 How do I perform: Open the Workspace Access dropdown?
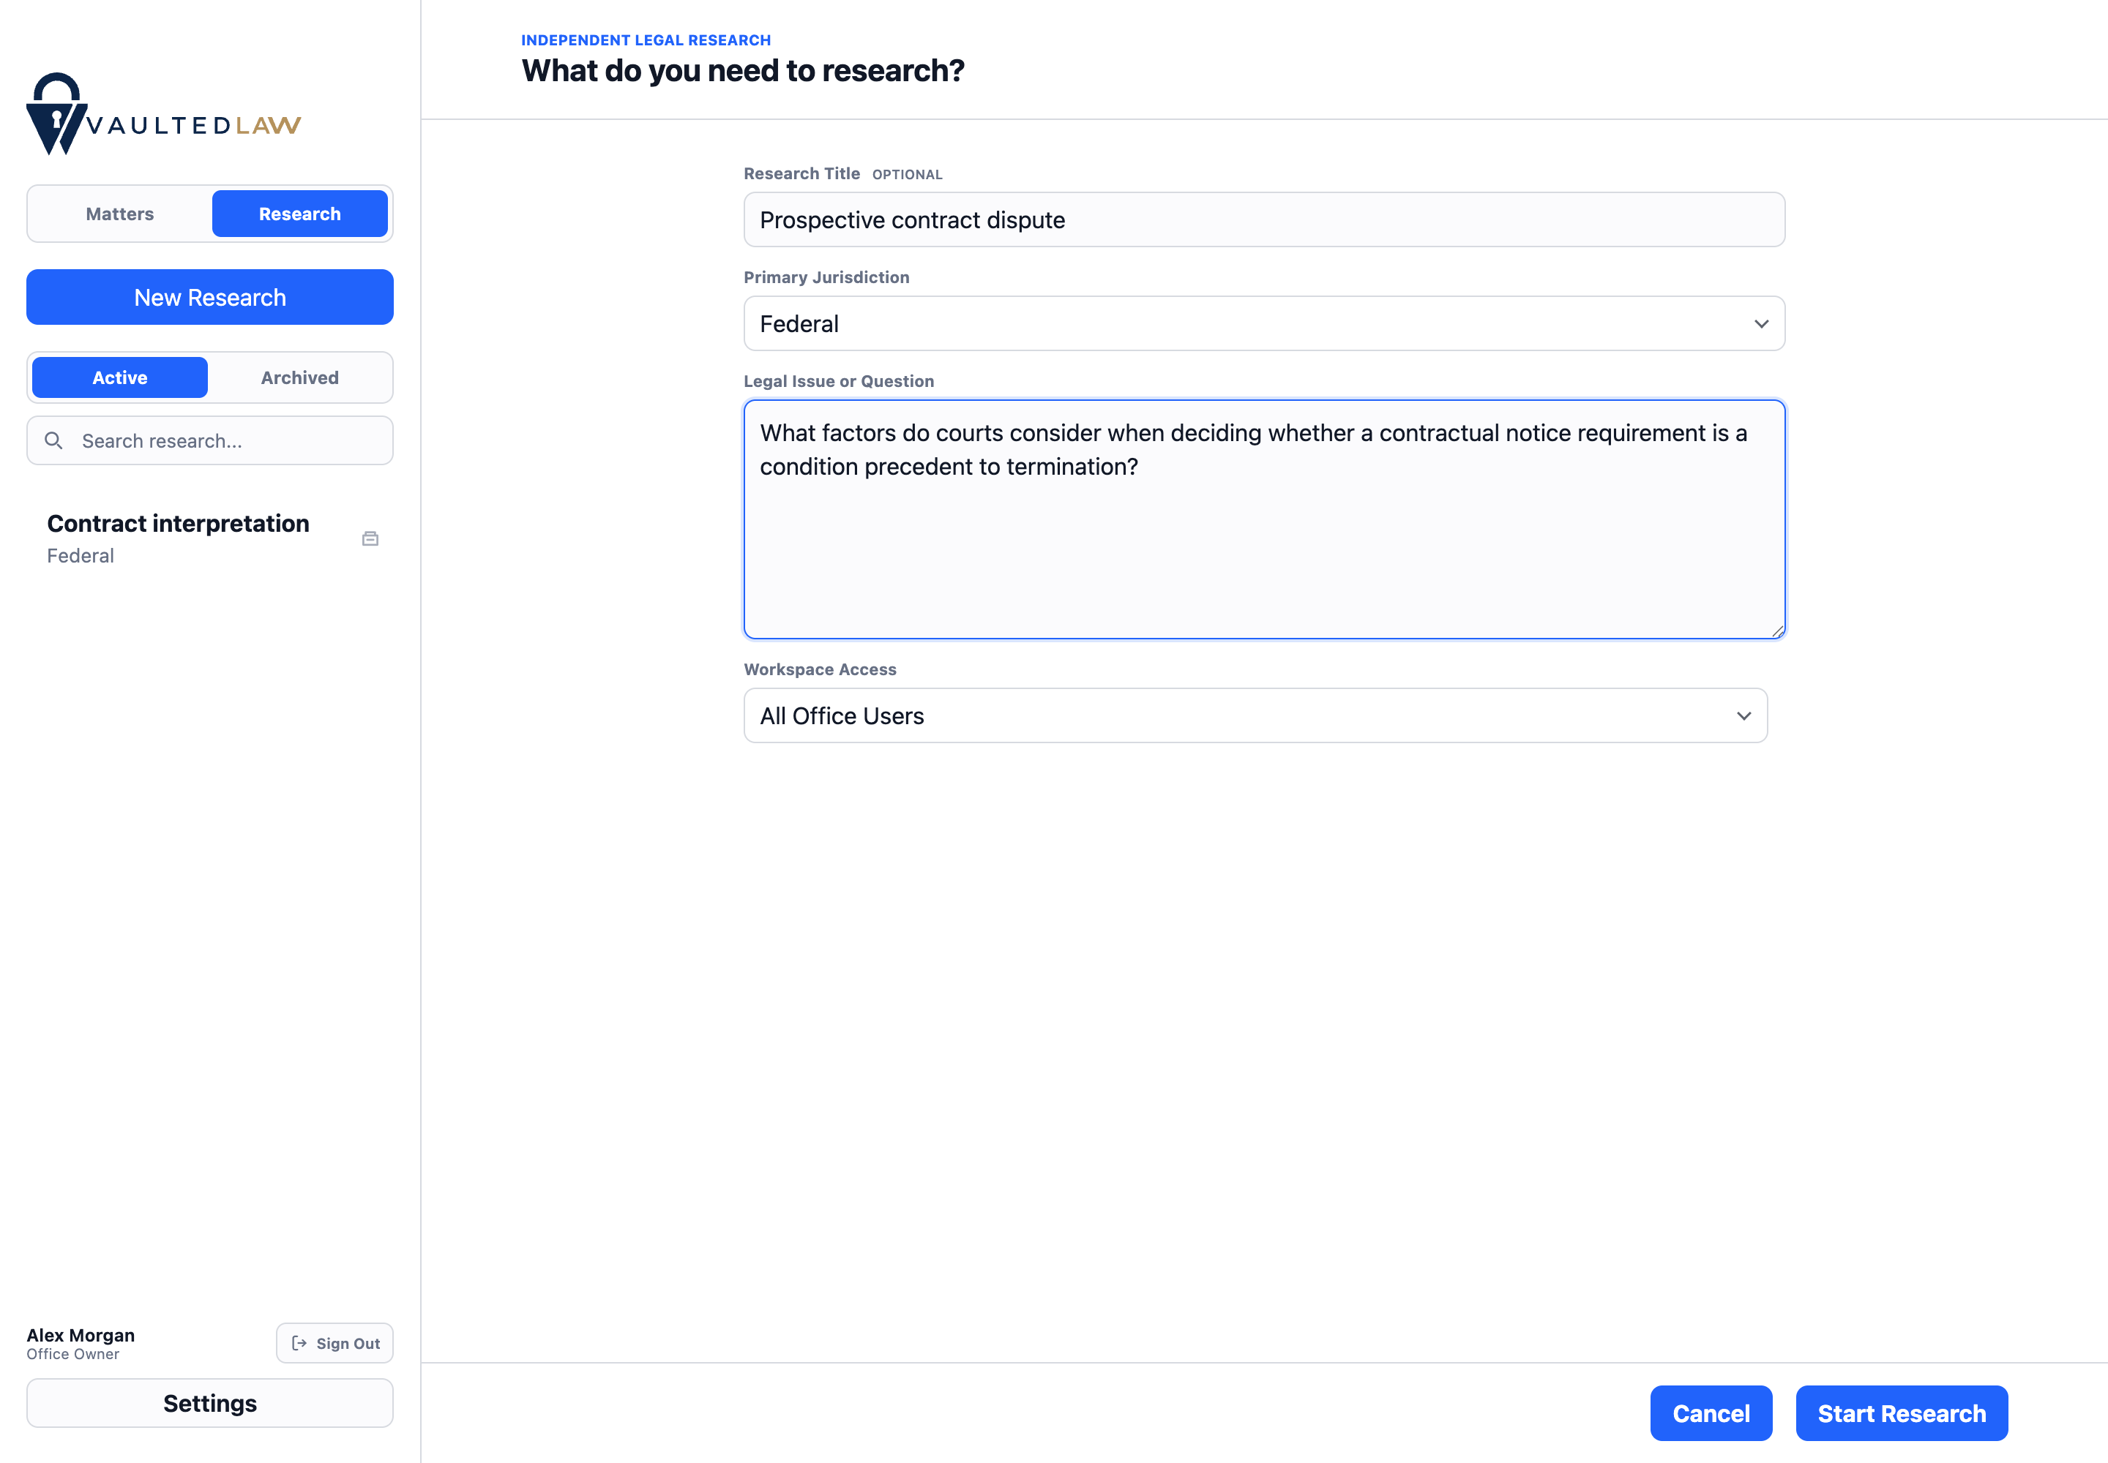tap(1255, 716)
